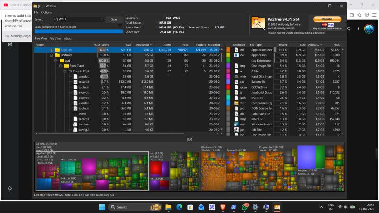Screen dimensions: 379x213
Task: Click the Windows Start button
Action: click(x=102, y=207)
